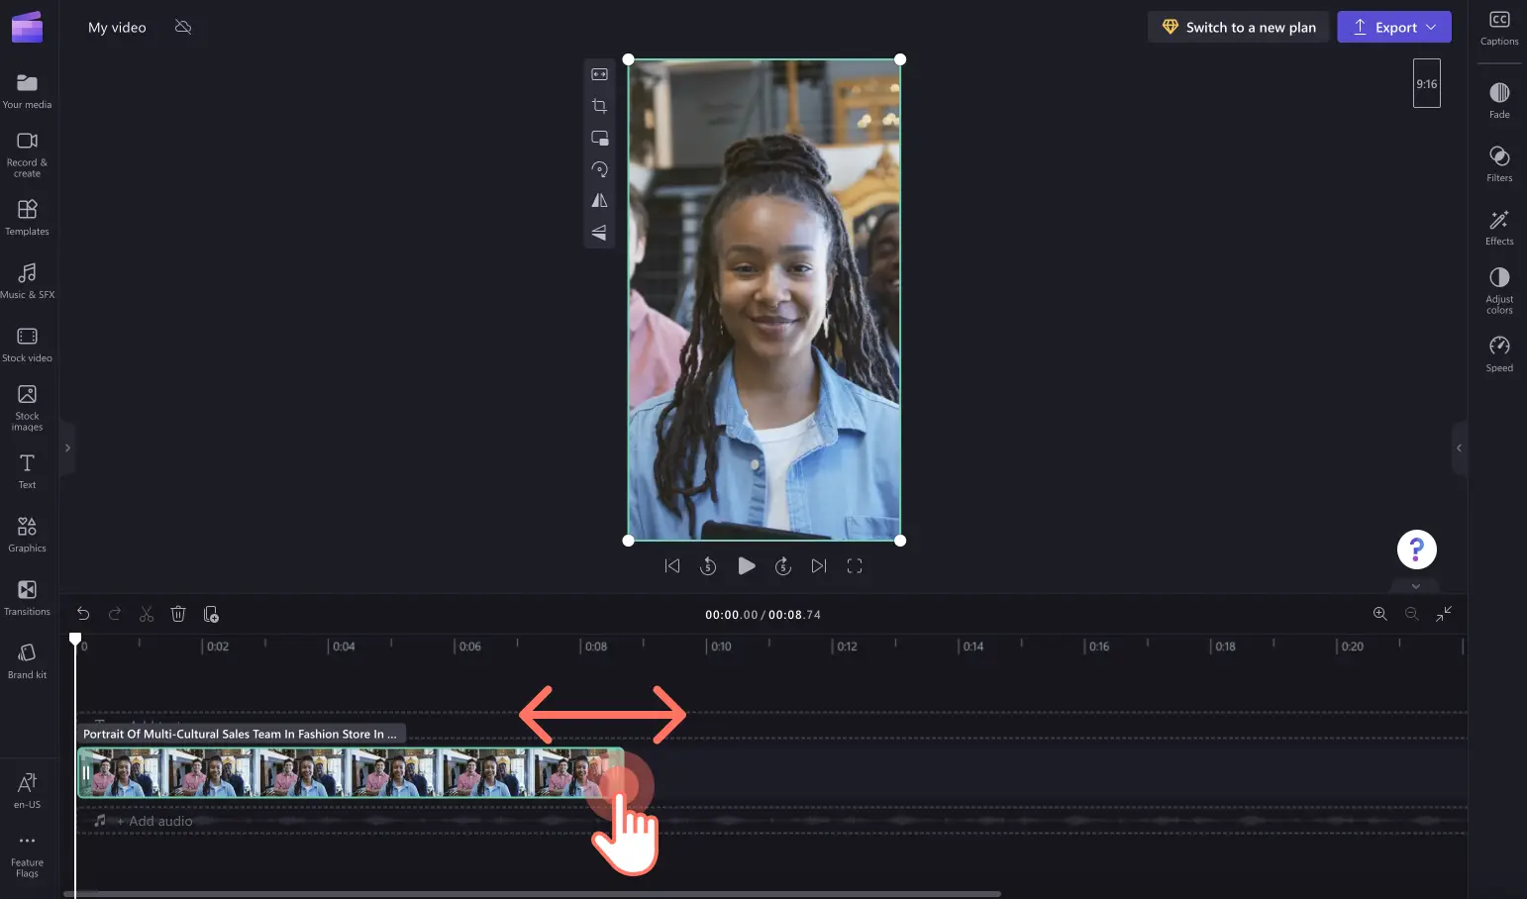The height and width of the screenshot is (899, 1527).
Task: Open Stock video library
Action: pos(27,345)
